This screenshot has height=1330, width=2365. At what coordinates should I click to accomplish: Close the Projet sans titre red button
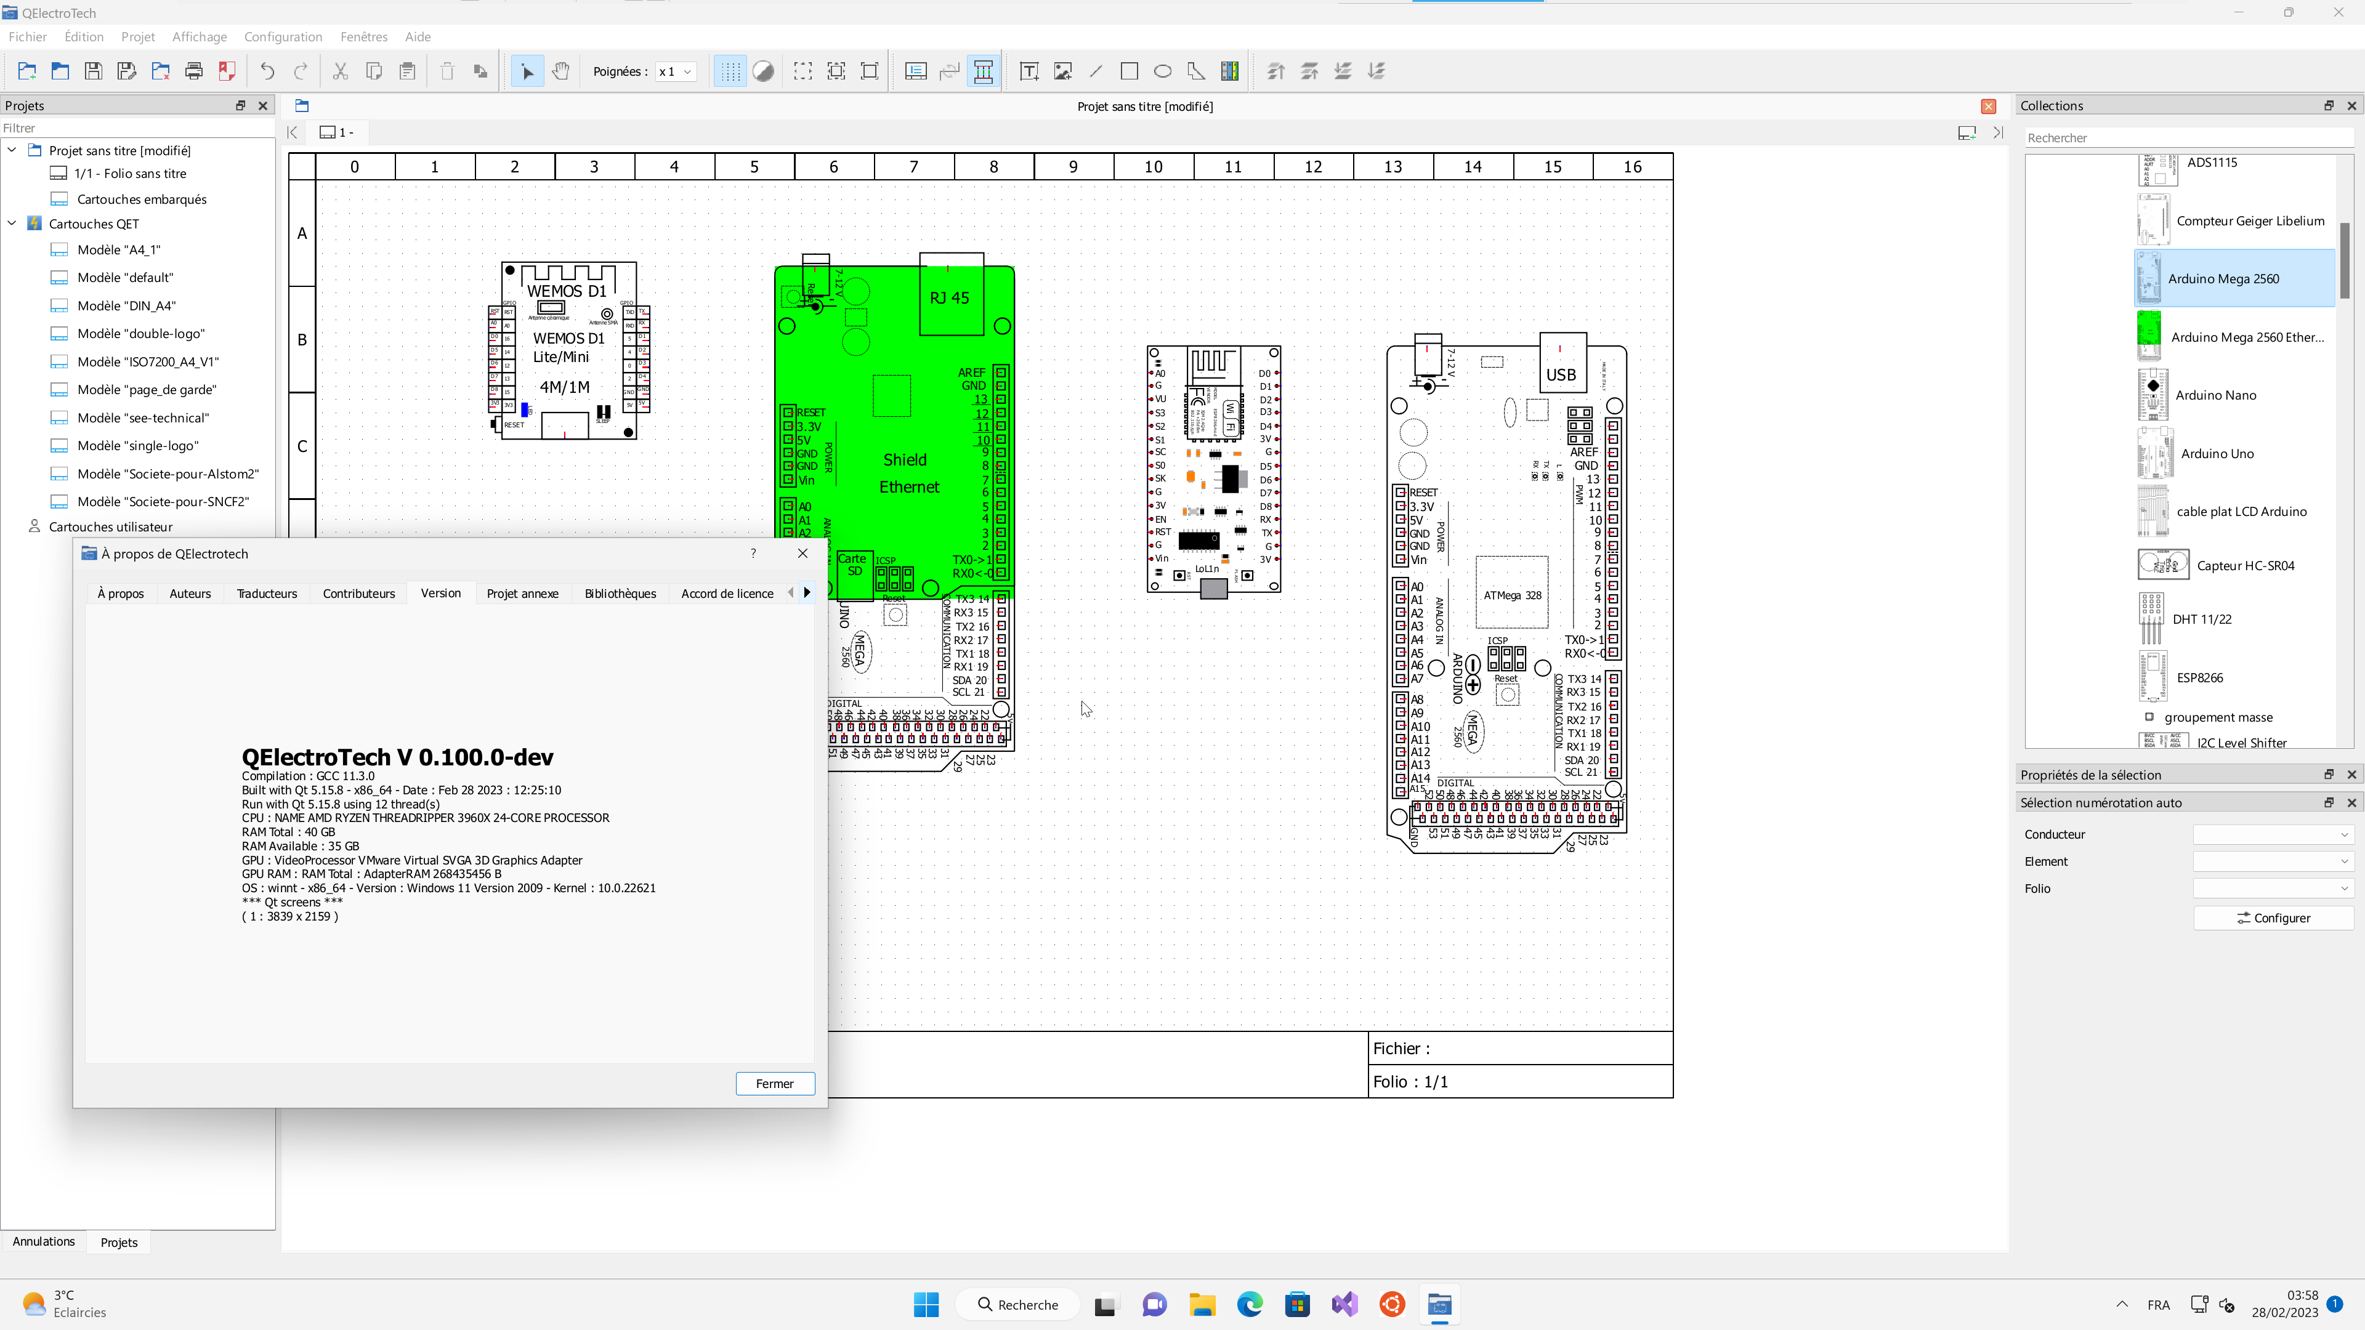click(1989, 107)
